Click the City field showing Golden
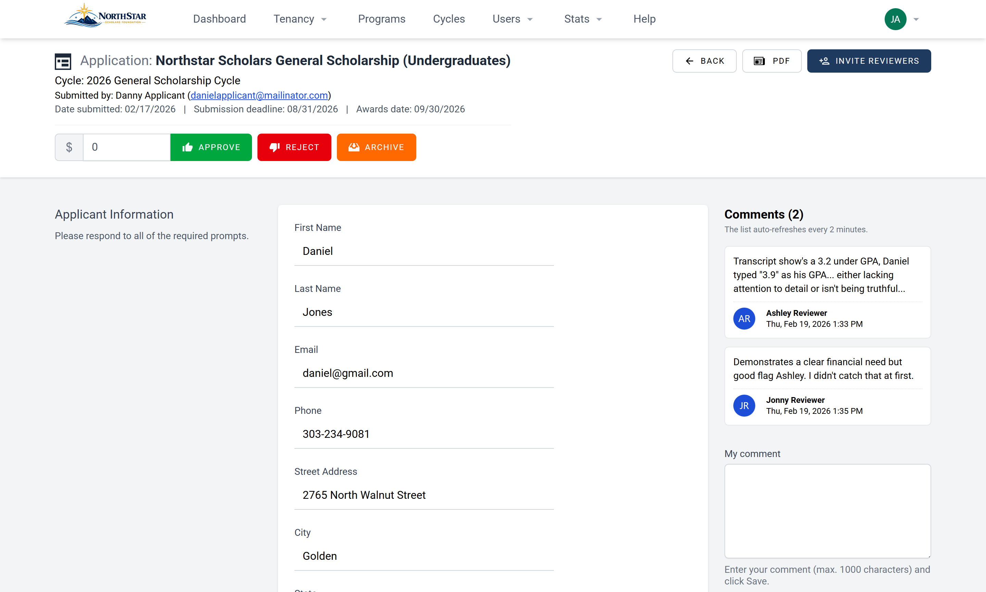Image resolution: width=986 pixels, height=592 pixels. click(x=424, y=556)
